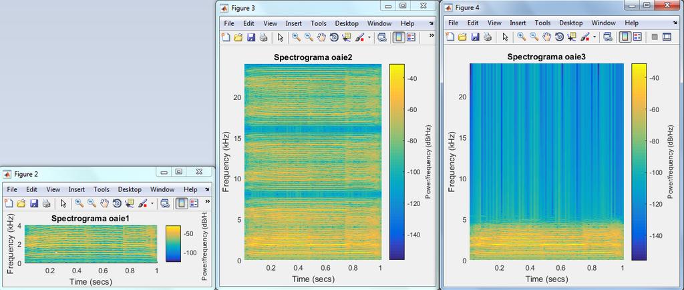Viewport: 684px width, 290px height.
Task: Open Tools menu in Figure 3
Action: 319,23
